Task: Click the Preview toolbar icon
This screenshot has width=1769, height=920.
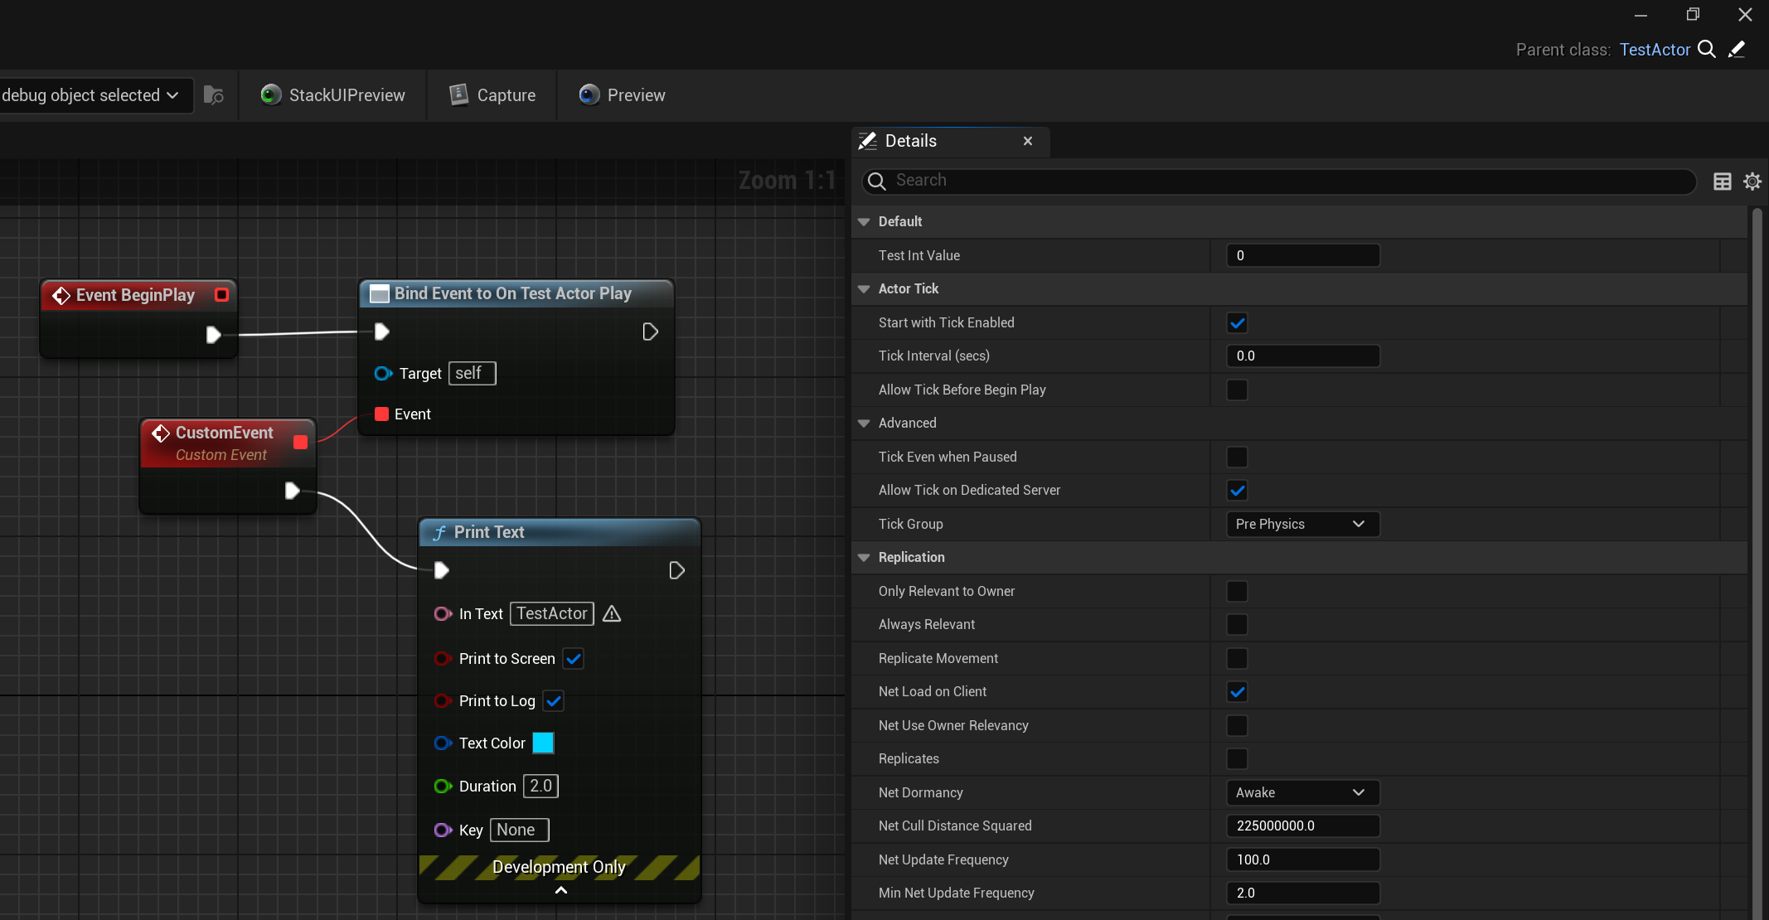Action: 589,95
